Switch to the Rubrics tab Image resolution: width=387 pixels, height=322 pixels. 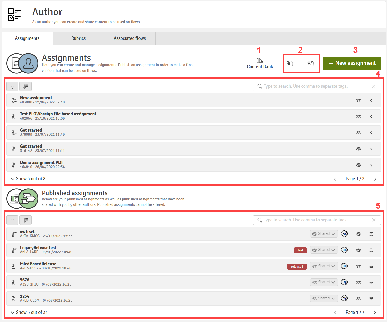point(78,38)
